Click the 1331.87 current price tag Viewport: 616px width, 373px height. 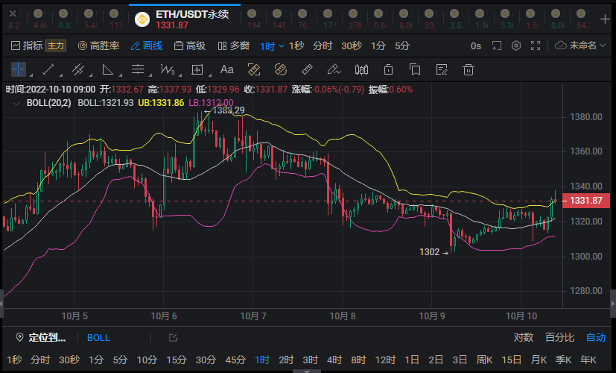click(x=586, y=201)
